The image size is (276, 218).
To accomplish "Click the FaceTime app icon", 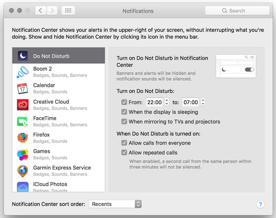I will [x=23, y=121].
